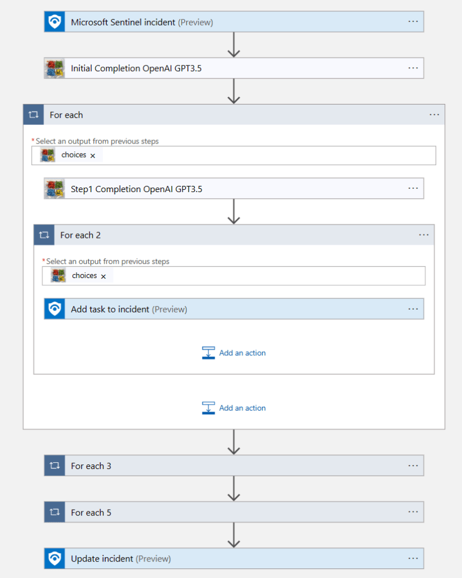Open ellipsis menu on For each 2
Image resolution: width=462 pixels, height=578 pixels.
point(424,235)
